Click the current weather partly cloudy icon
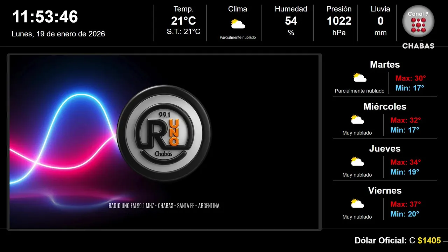This screenshot has width=448, height=252. click(x=238, y=24)
